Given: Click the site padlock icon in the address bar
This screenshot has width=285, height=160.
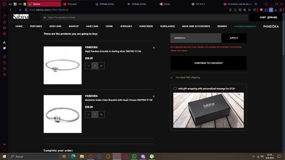Looking at the screenshot, I should pyautogui.click(x=26, y=10).
